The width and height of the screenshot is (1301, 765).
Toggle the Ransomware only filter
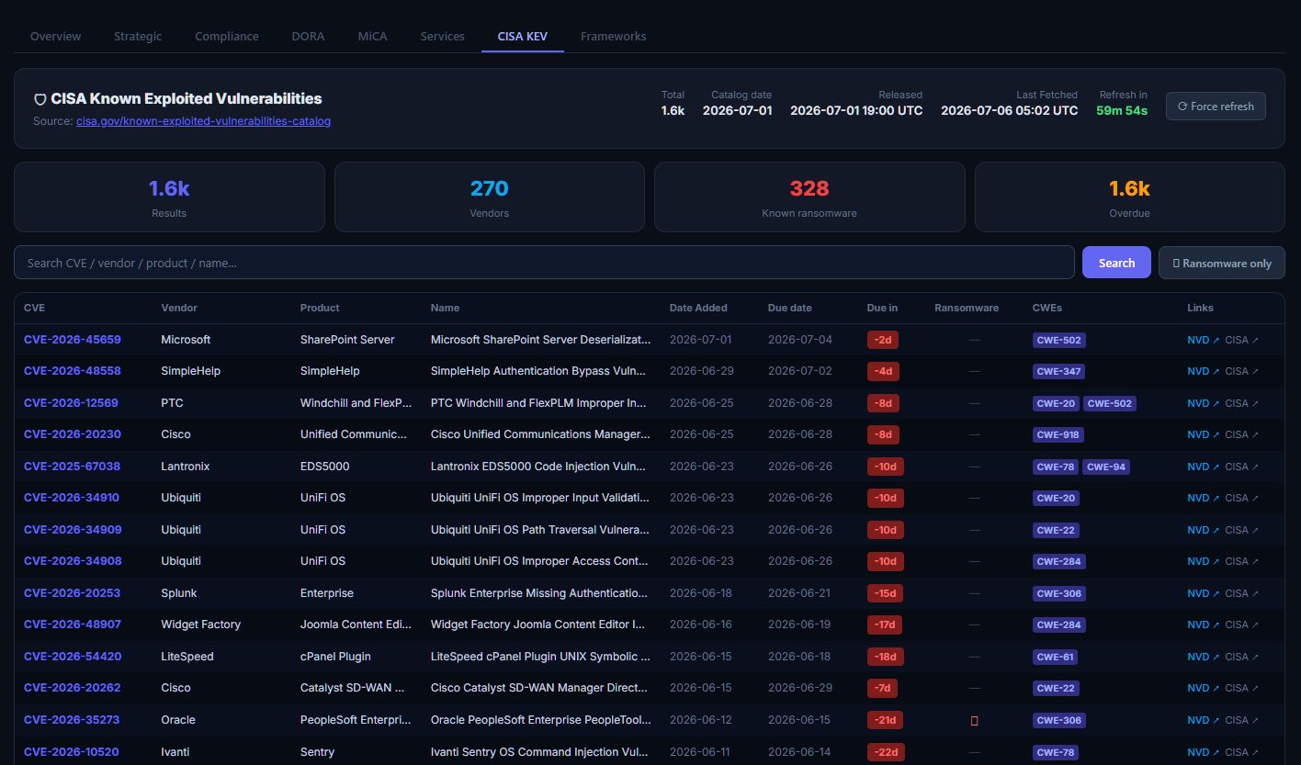(x=1222, y=263)
